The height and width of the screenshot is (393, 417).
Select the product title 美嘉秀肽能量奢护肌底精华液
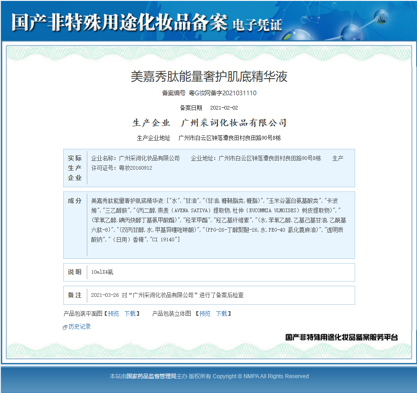coord(209,76)
